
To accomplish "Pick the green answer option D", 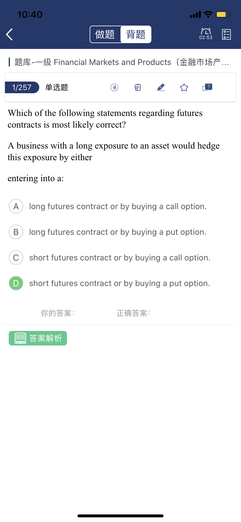I will click(x=16, y=283).
